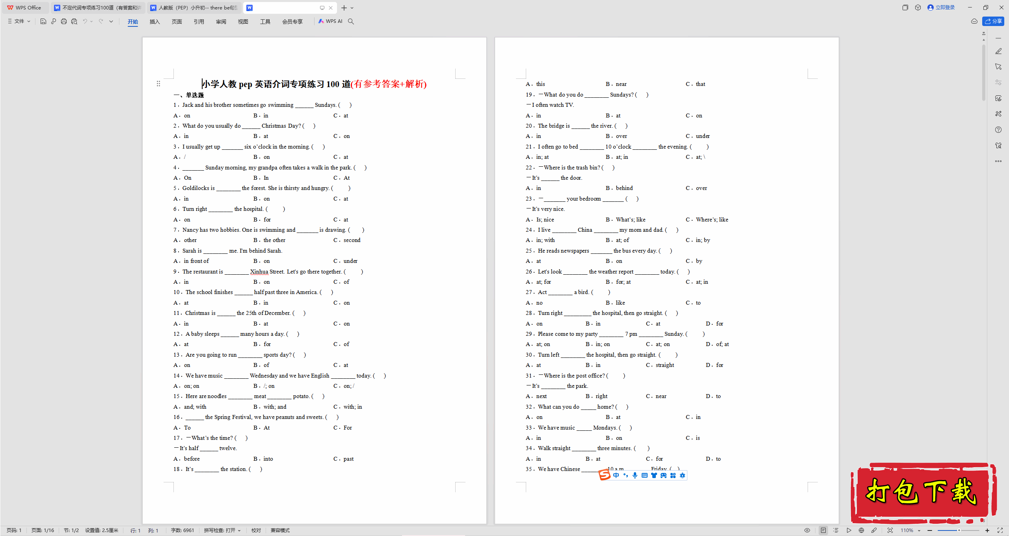Open the help question mark icon
Viewport: 1009px width, 536px height.
(x=998, y=130)
